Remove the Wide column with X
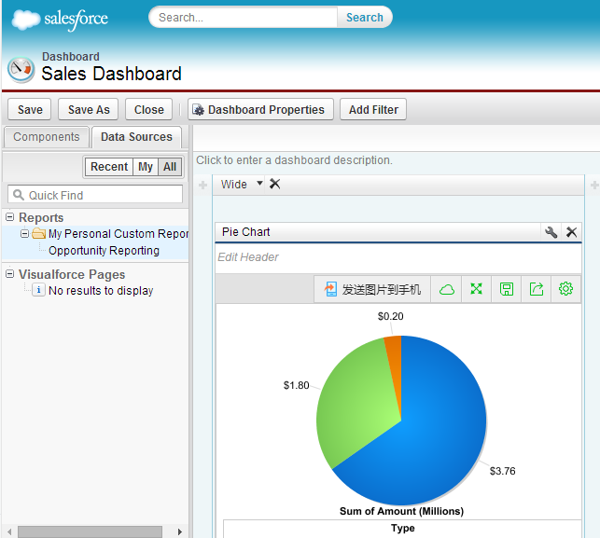 coord(274,184)
